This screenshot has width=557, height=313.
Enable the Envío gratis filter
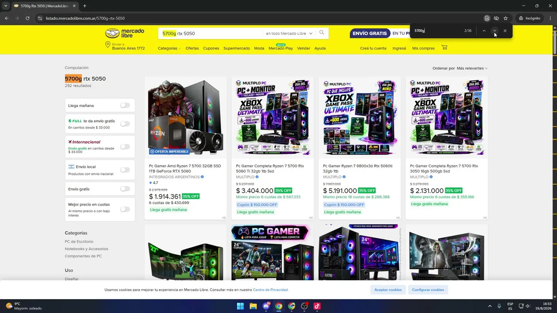click(x=125, y=189)
